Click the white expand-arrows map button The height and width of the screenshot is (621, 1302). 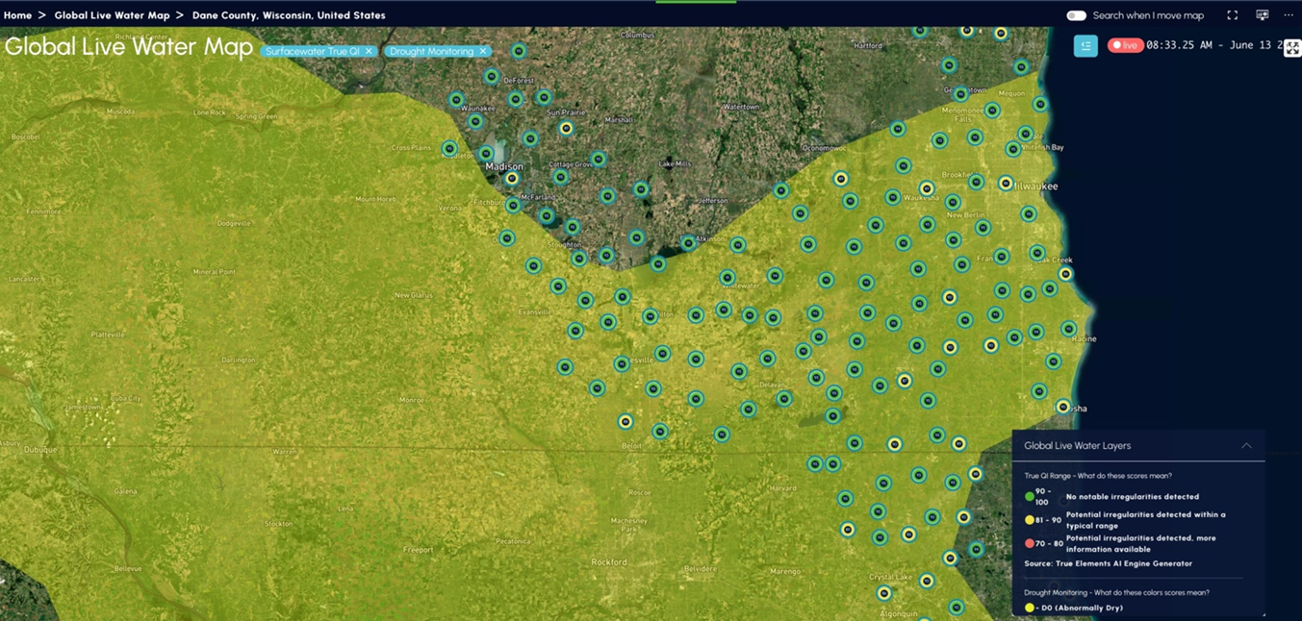pyautogui.click(x=1292, y=48)
